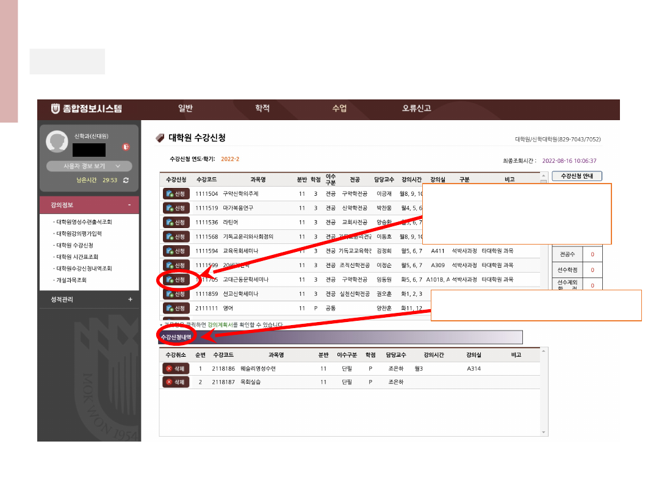
Task: Expand the 사용자 정보 보기 dropdown
Action: (x=89, y=166)
